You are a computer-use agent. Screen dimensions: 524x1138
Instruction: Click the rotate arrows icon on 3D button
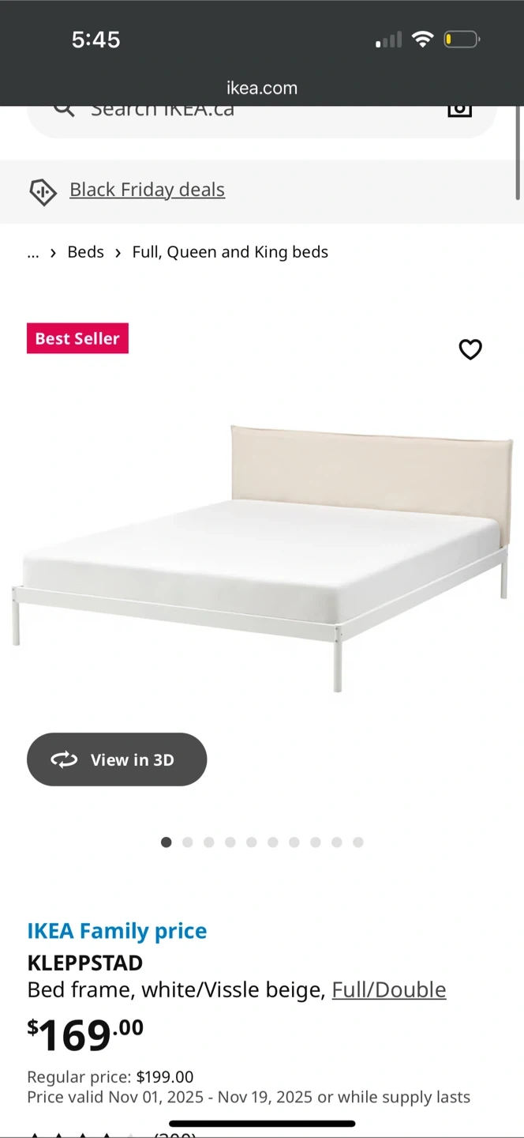64,759
